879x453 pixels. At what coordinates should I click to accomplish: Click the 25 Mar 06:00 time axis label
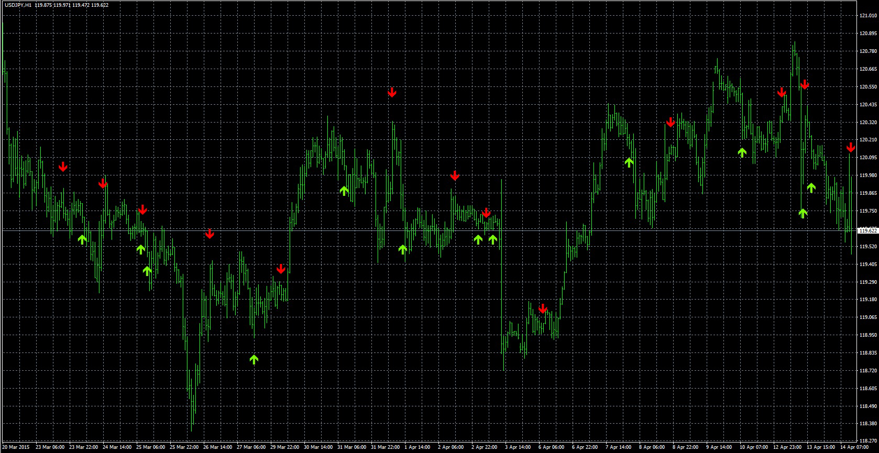coord(150,447)
